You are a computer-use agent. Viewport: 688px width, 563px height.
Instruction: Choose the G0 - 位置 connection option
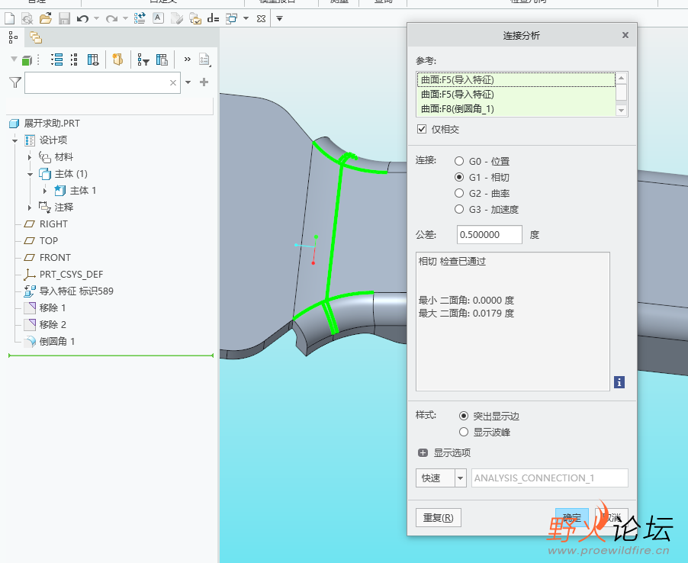459,161
